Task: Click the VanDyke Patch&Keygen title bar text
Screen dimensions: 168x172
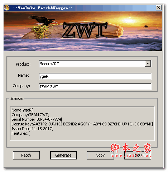Action: click(42, 8)
